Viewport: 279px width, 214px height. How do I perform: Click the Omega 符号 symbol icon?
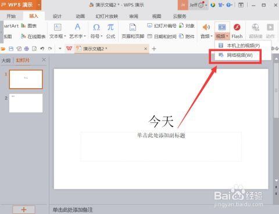tap(96, 27)
